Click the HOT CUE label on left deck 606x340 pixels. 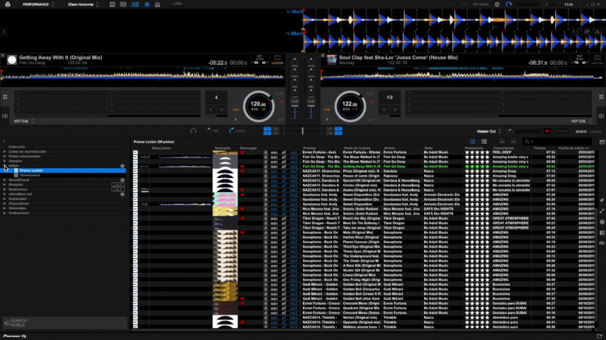point(21,121)
